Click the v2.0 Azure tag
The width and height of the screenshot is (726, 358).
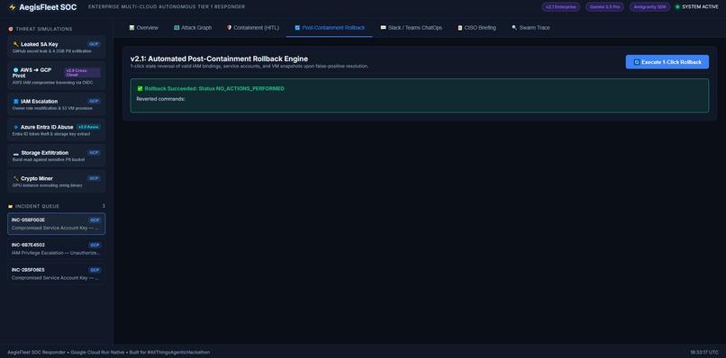[88, 127]
